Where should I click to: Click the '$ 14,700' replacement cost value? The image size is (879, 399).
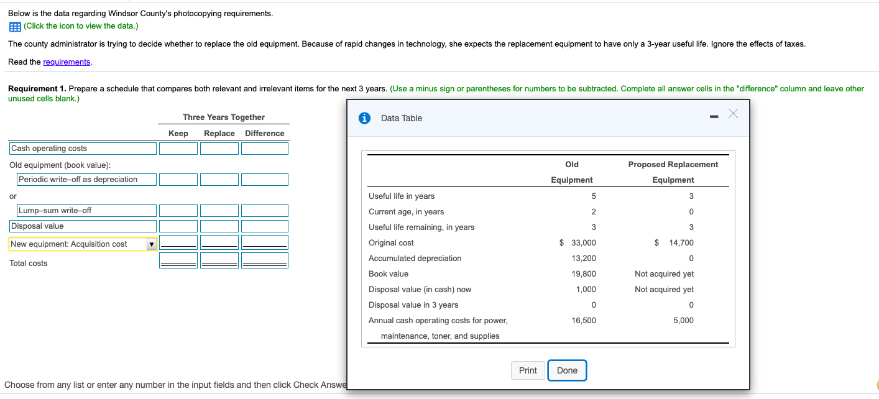coord(674,243)
